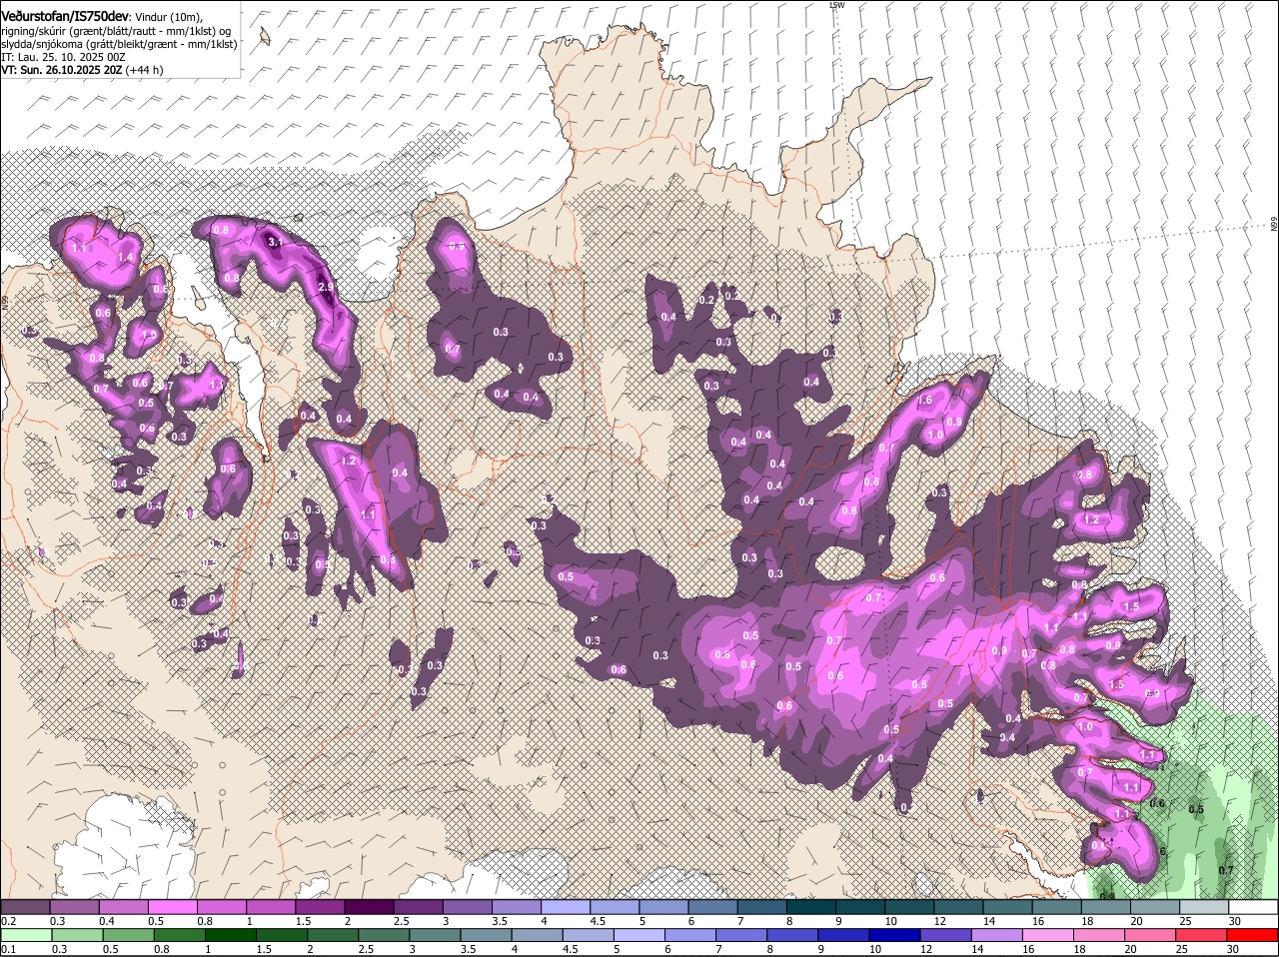Select the magenta 1.5–2 snow legend swatch
This screenshot has width=1279, height=957.
320,906
